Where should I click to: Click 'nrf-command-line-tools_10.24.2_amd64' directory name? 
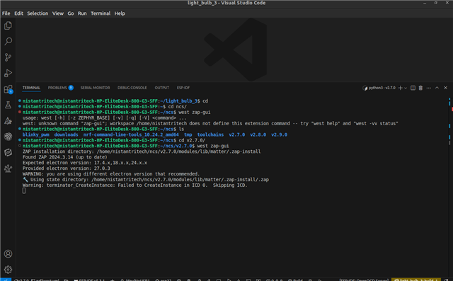pos(131,134)
